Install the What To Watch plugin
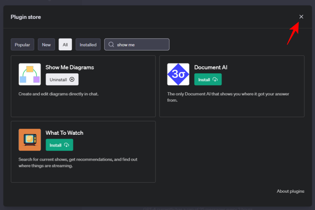 (59, 145)
